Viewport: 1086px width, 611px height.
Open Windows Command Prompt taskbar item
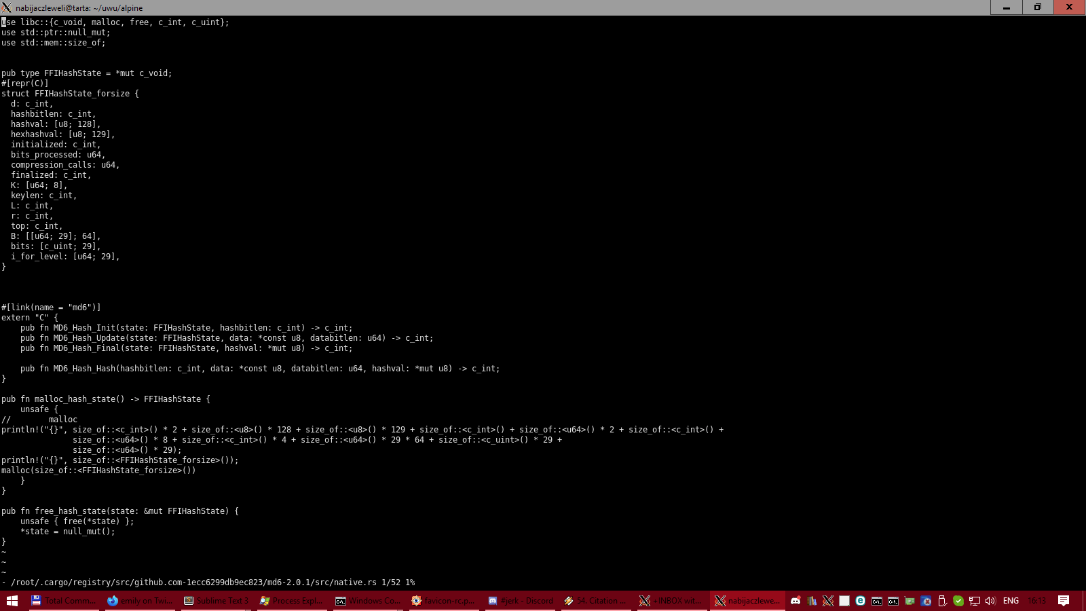tap(367, 601)
